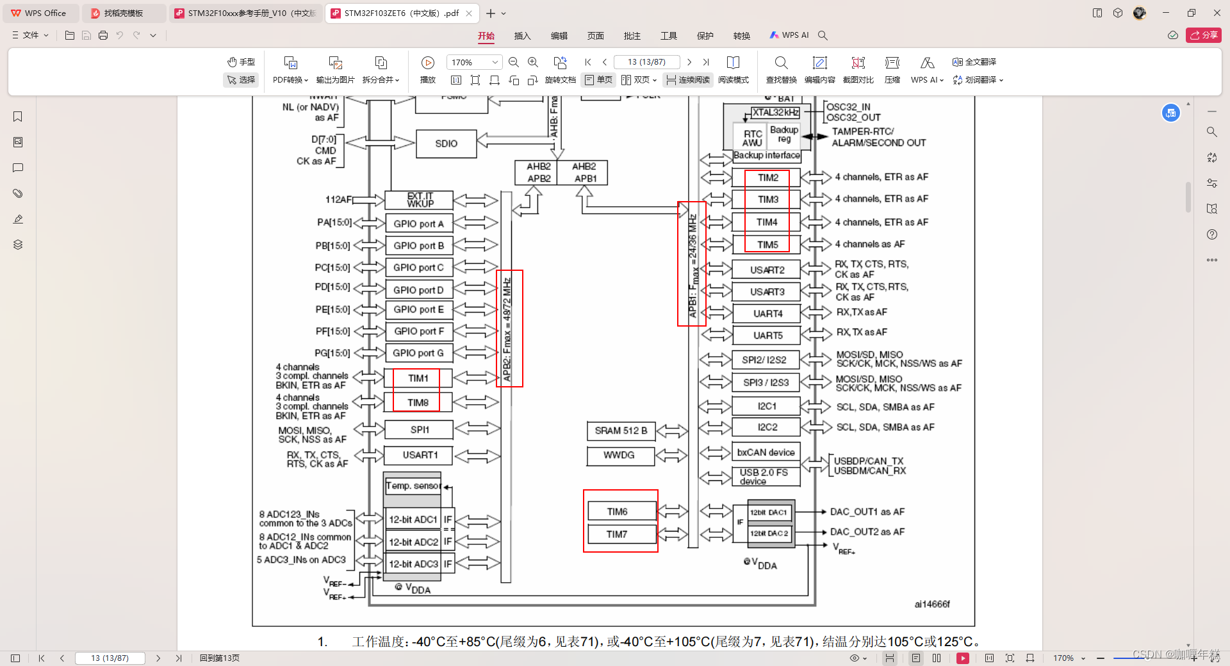This screenshot has height=666, width=1230.
Task: Click the page number field in toolbar
Action: 646,62
